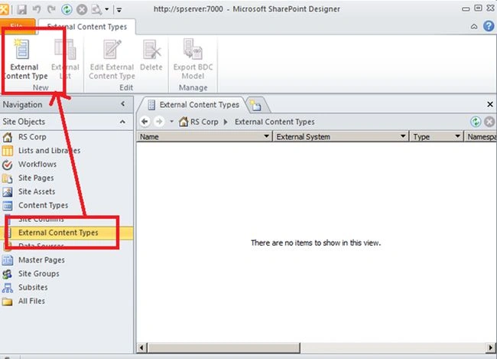Image resolution: width=497 pixels, height=359 pixels.
Task: Click the All Files folder icon
Action: coord(8,302)
